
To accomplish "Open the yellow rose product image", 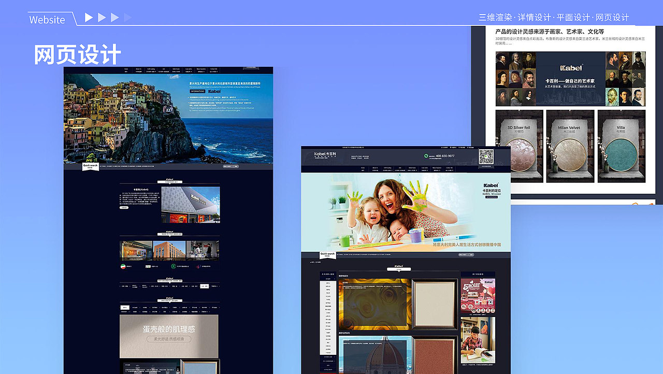I will [374, 304].
